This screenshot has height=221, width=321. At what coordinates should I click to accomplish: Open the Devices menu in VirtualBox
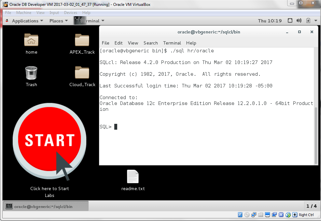pos(70,13)
